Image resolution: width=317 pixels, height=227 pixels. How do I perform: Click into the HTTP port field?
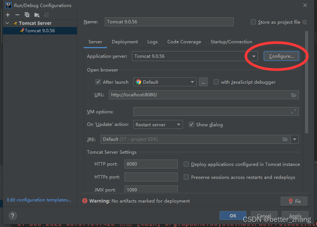151,164
